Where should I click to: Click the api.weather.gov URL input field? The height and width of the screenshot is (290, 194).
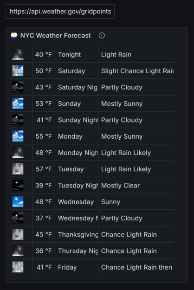(x=60, y=12)
